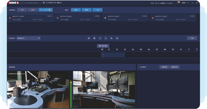The height and width of the screenshot is (109, 207).
Task: Select the 昨天 date button
Action: point(33,10)
